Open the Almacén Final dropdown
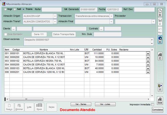The height and width of the screenshot is (115, 167). pos(111,22)
